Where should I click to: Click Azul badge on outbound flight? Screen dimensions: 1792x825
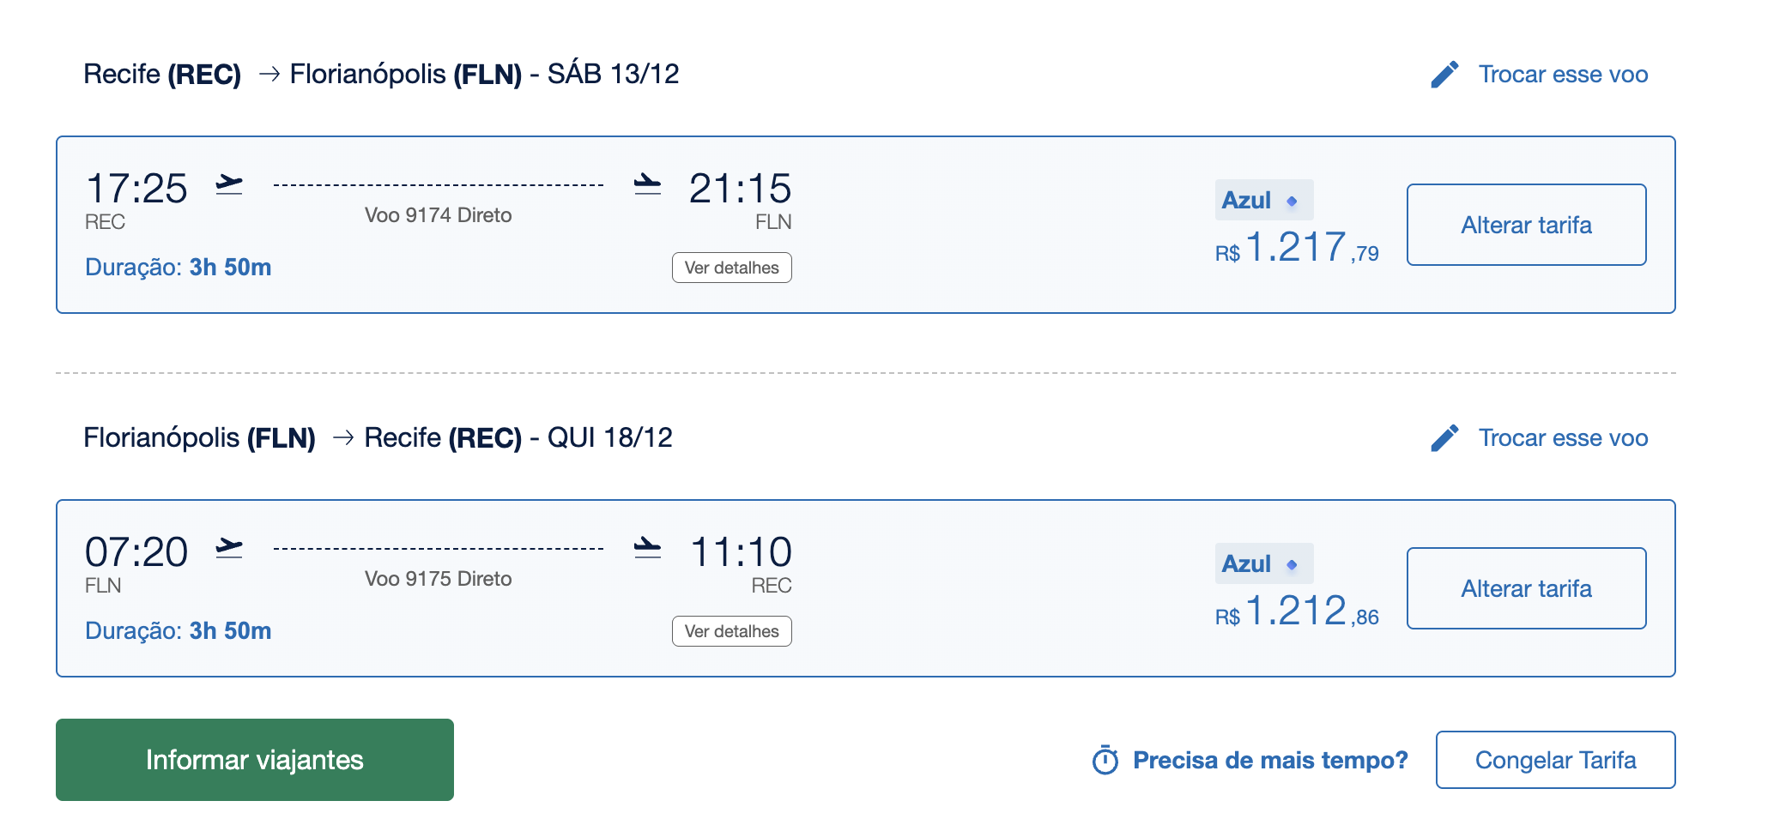tap(1263, 200)
